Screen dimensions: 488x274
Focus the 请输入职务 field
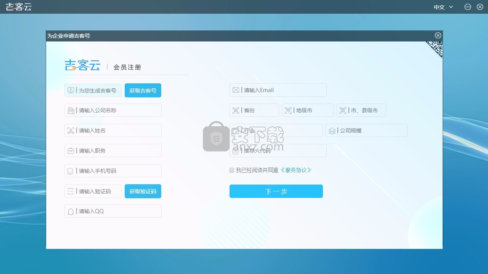(x=113, y=151)
